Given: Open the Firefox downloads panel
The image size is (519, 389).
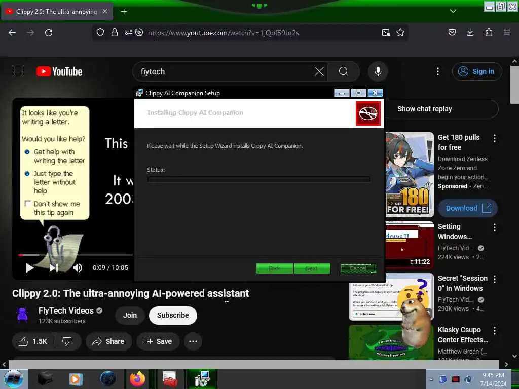Looking at the screenshot, I should [x=470, y=32].
